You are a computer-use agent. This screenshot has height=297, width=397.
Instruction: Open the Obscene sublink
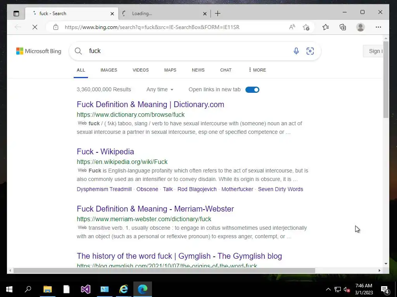tap(147, 189)
